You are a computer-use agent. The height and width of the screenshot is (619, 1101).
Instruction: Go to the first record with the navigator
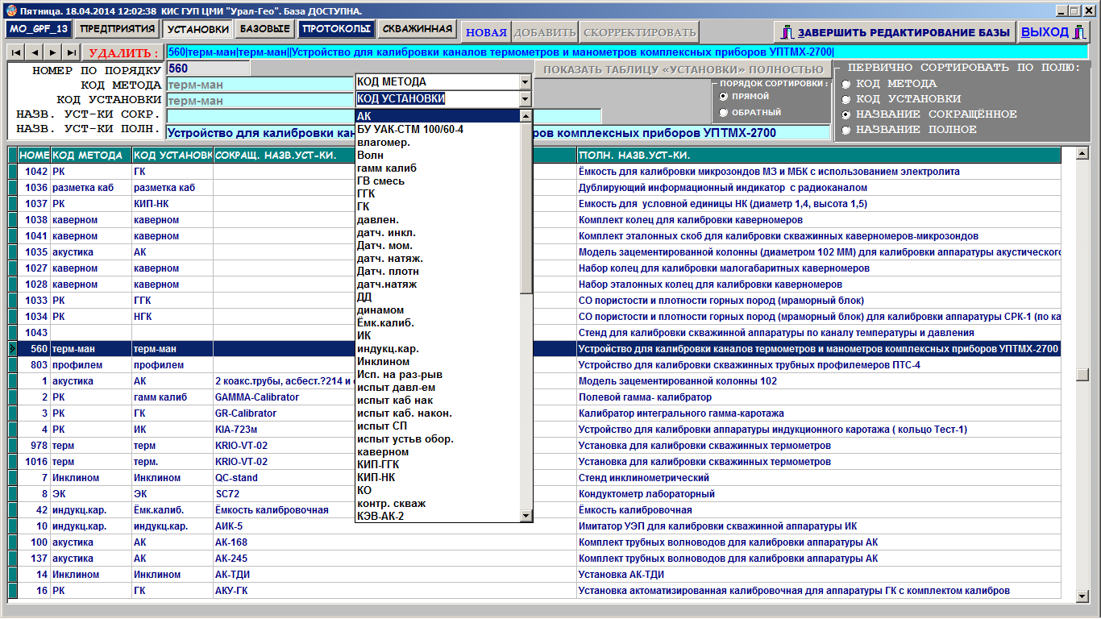(x=16, y=52)
